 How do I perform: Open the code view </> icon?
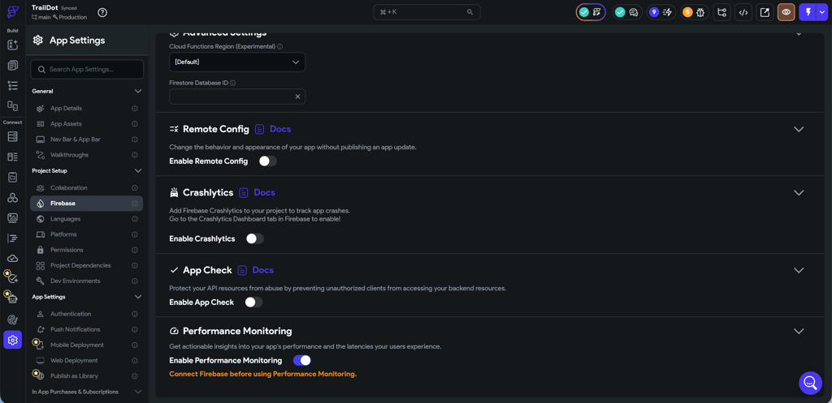coord(743,12)
